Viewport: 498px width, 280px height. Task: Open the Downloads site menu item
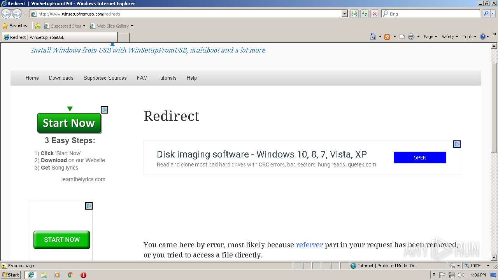click(x=61, y=78)
